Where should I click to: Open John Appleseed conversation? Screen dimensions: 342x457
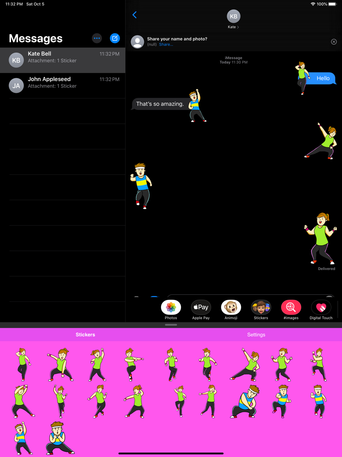[x=63, y=86]
